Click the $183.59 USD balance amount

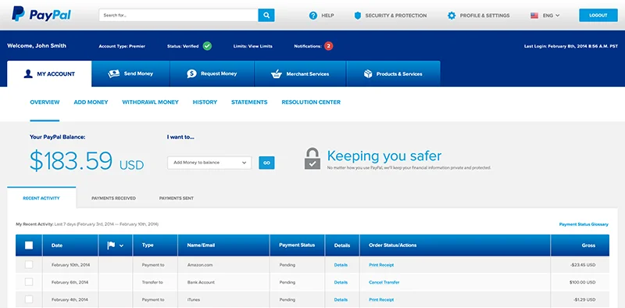coord(87,160)
